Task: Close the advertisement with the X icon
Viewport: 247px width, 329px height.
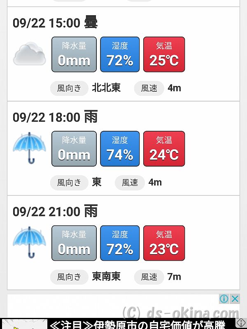Action: pyautogui.click(x=235, y=299)
